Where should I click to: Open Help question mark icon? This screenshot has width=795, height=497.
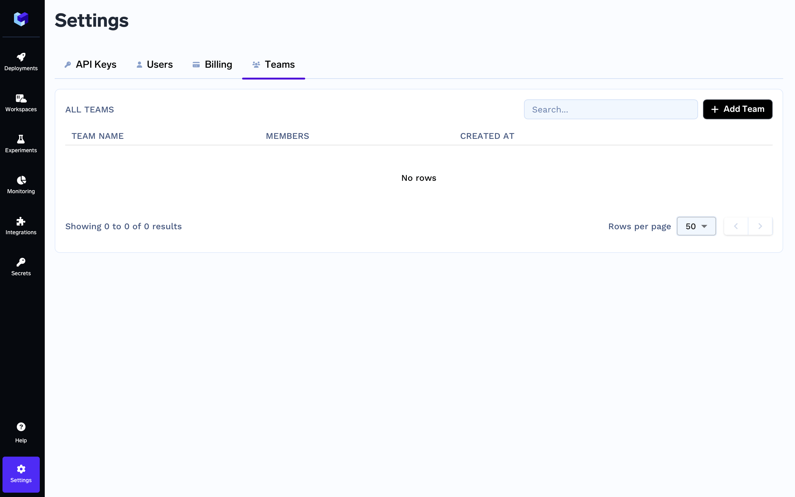[x=21, y=427]
